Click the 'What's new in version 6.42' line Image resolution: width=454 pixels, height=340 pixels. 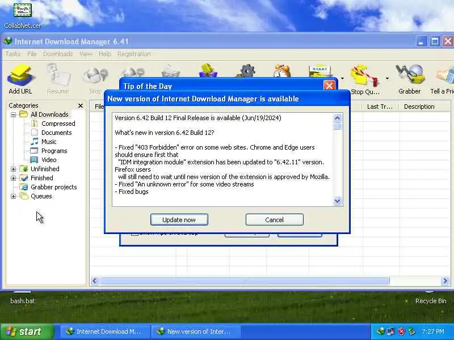coord(165,133)
